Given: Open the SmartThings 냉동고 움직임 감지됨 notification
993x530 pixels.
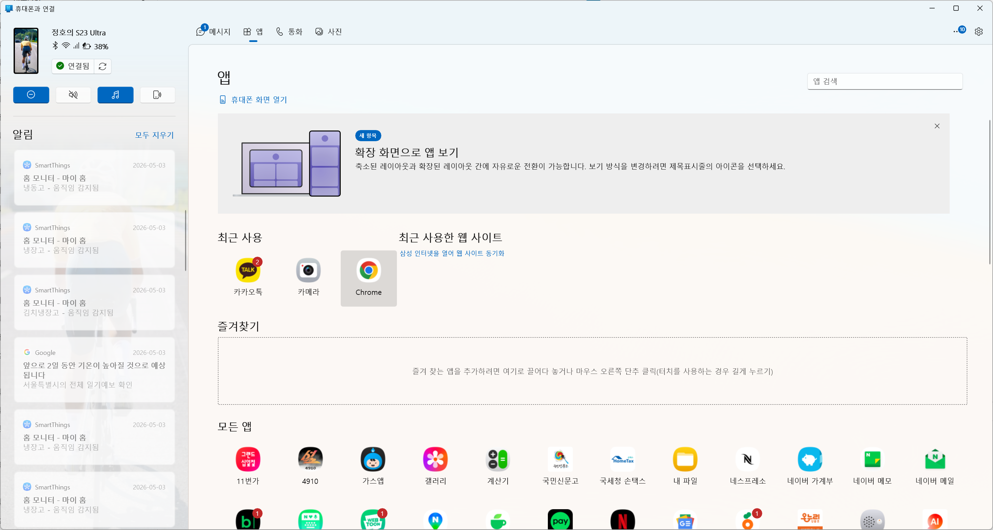Looking at the screenshot, I should (x=94, y=178).
